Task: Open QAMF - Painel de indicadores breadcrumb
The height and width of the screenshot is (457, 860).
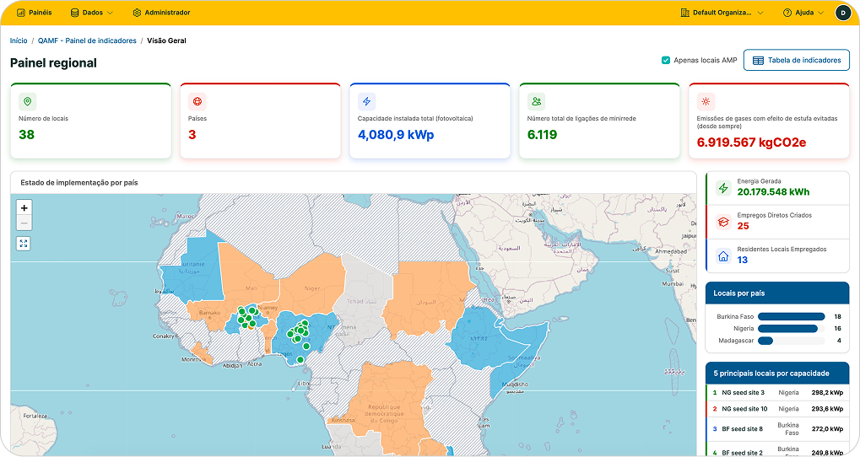Action: pyautogui.click(x=87, y=40)
